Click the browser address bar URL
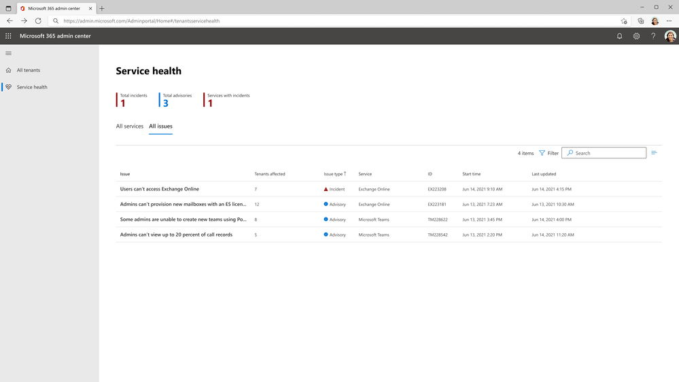The height and width of the screenshot is (382, 679). (141, 21)
